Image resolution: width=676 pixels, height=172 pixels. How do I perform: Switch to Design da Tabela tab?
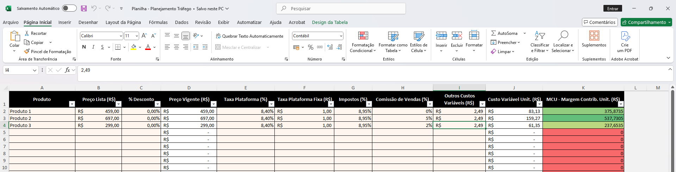pos(330,22)
